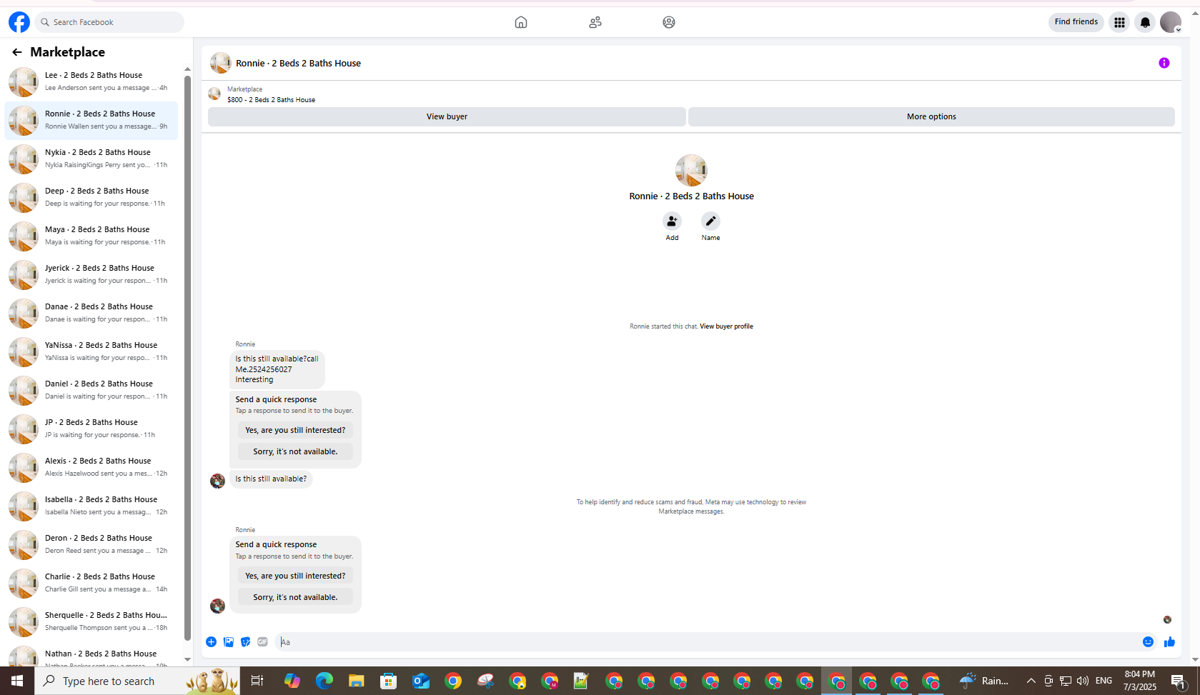1200x695 pixels.
Task: Open Microsoft Edge from taskbar
Action: point(324,681)
